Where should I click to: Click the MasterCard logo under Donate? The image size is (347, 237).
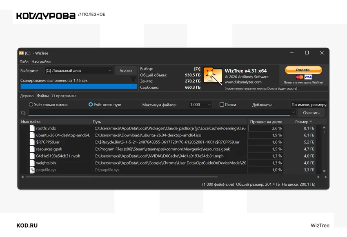tap(299, 77)
